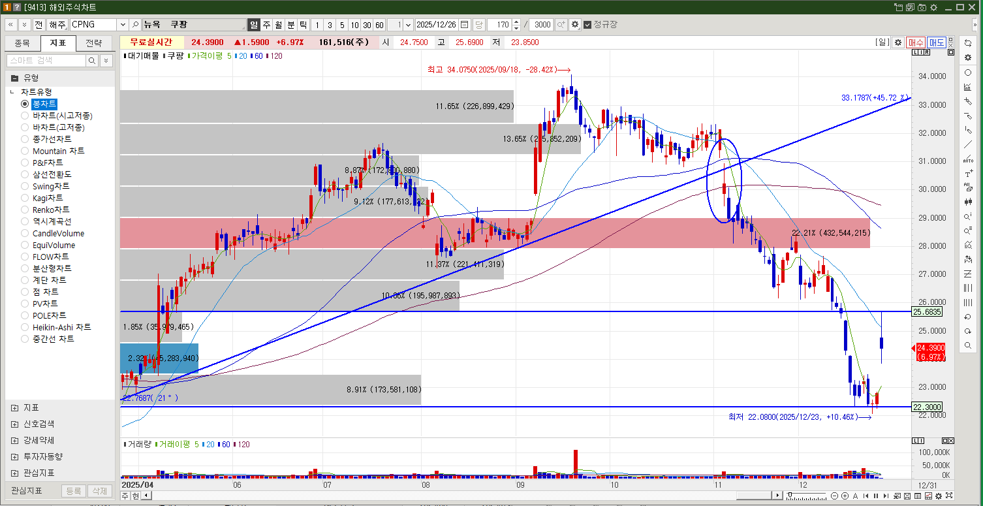Expand the 투자자동향 tree section
Screen dimensions: 983x506
click(x=14, y=456)
